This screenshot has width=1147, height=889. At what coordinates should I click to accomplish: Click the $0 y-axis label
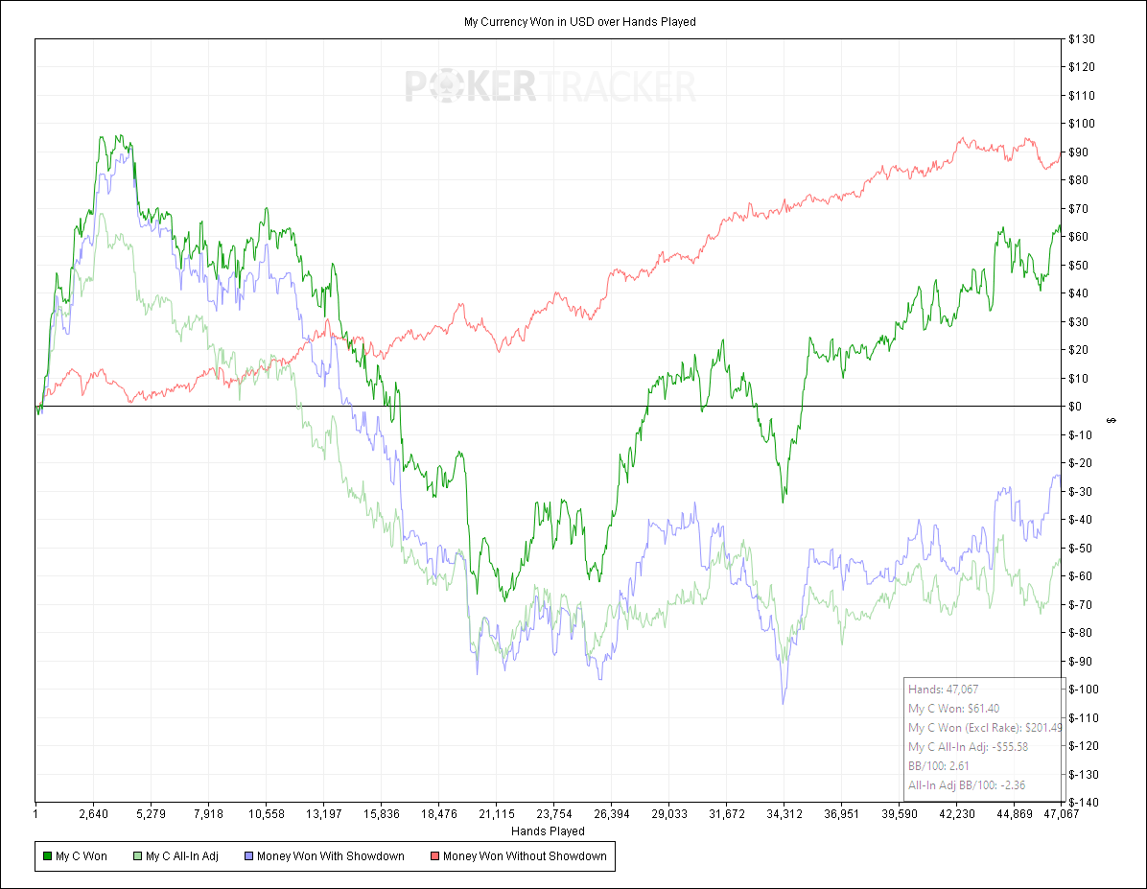1074,407
